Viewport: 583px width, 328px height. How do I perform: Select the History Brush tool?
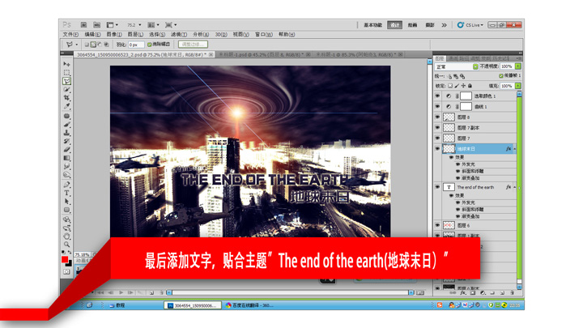tap(66, 141)
